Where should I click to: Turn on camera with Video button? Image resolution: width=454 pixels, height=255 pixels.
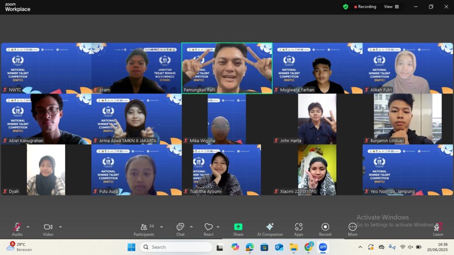[x=48, y=230]
